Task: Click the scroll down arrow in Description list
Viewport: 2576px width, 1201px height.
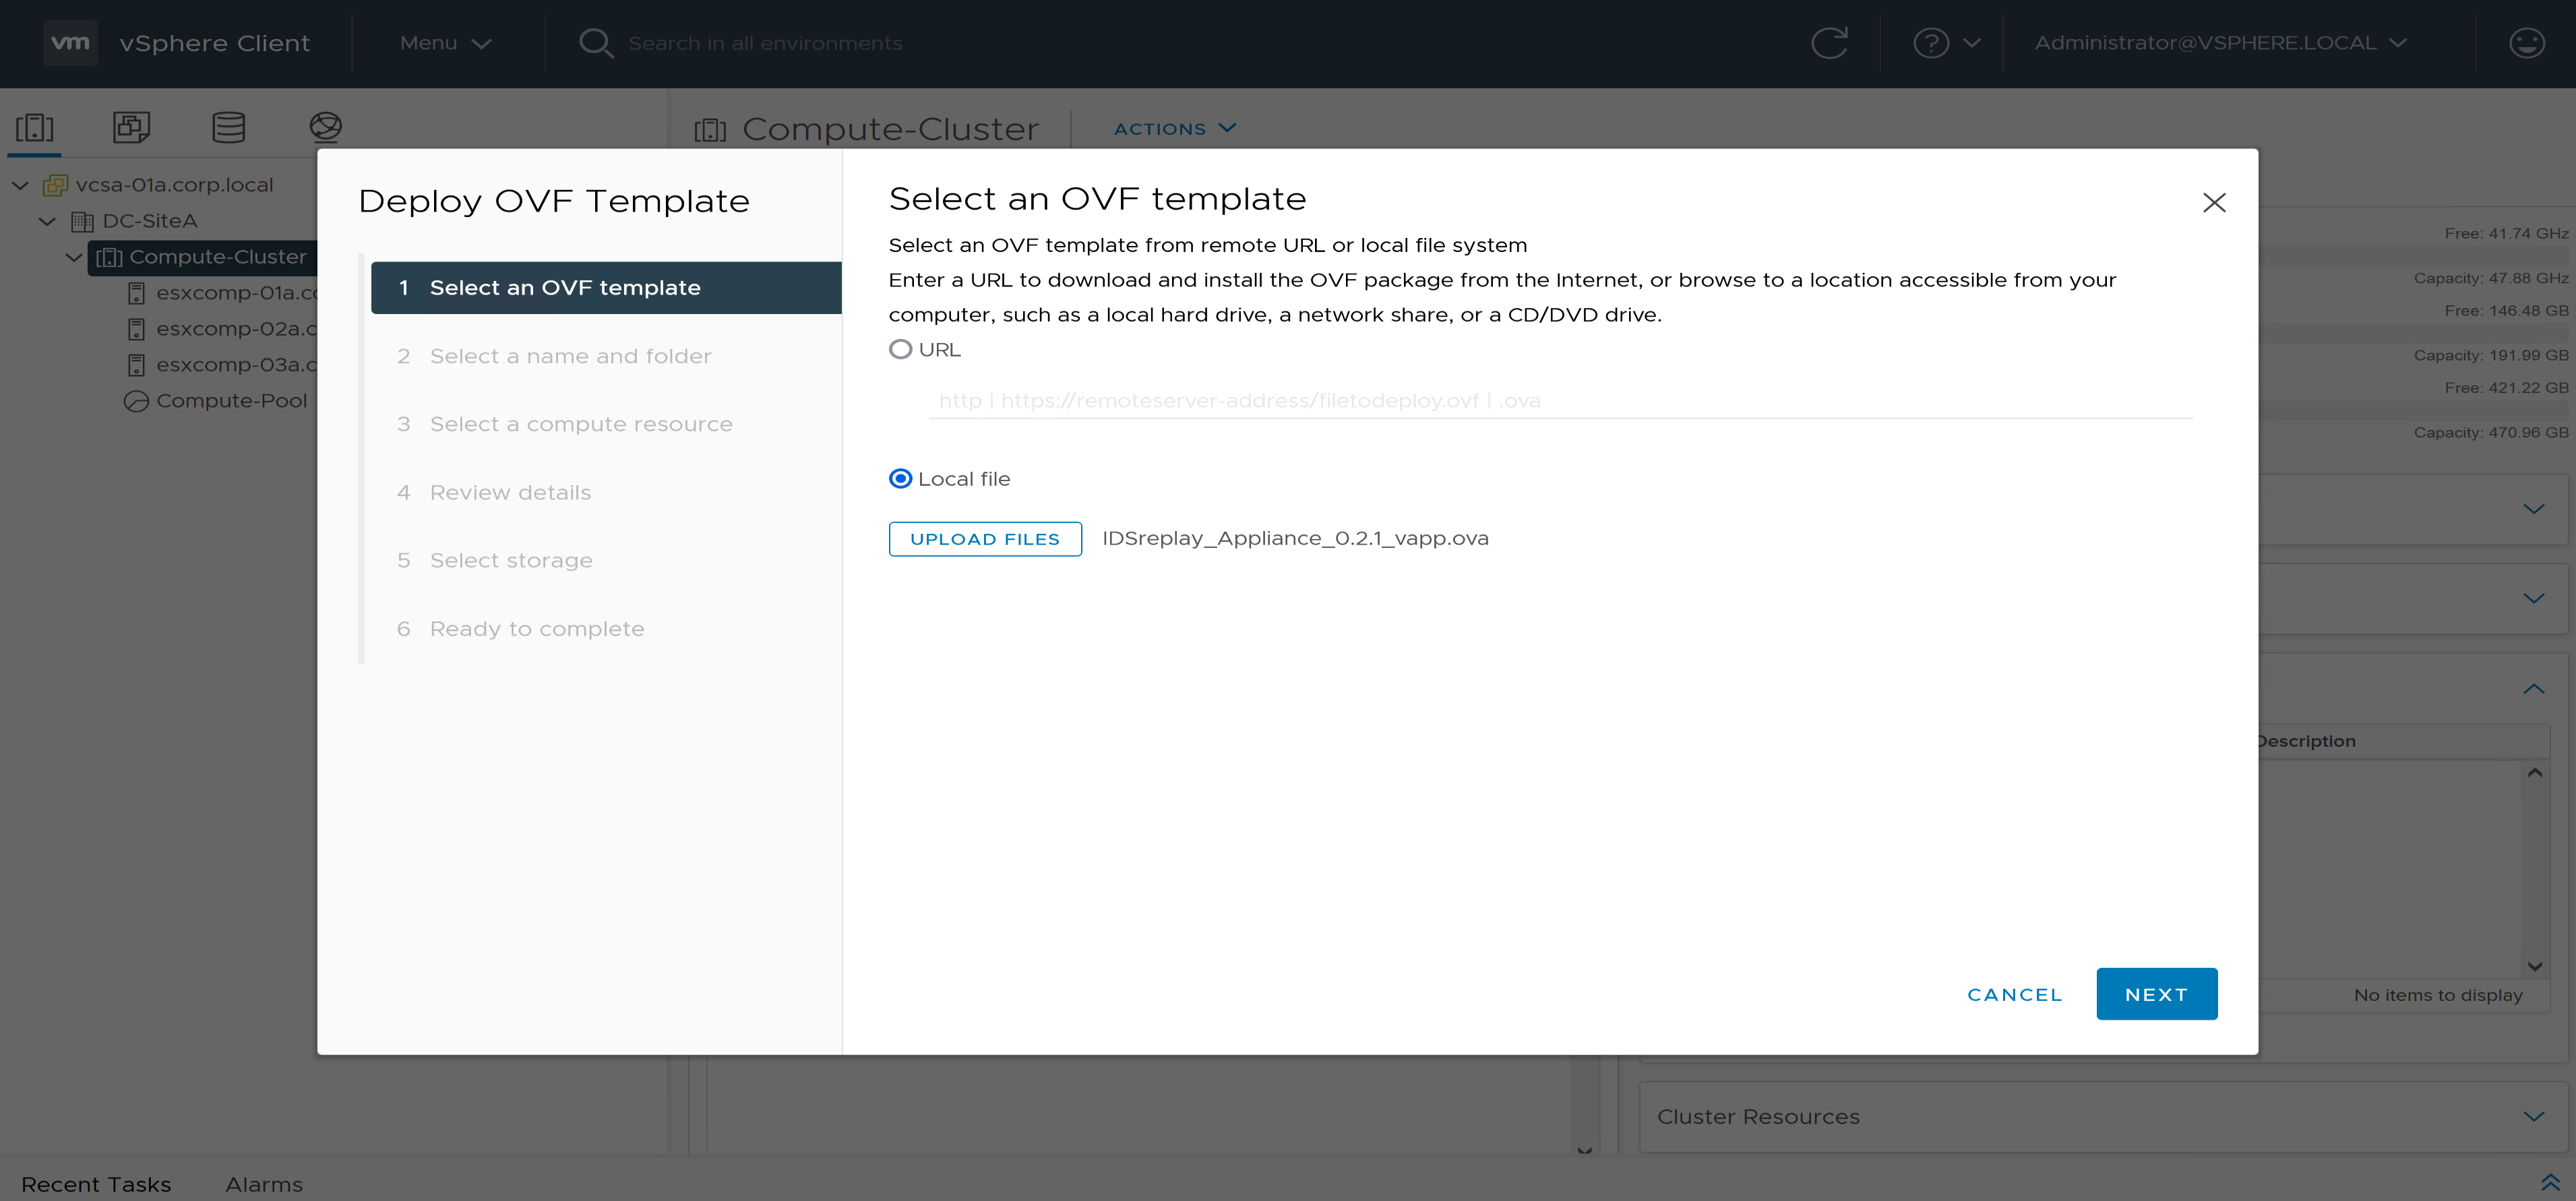Action: [2534, 966]
